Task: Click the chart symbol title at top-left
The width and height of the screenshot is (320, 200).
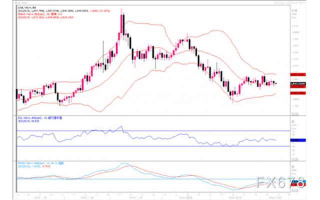Action: pyautogui.click(x=26, y=7)
